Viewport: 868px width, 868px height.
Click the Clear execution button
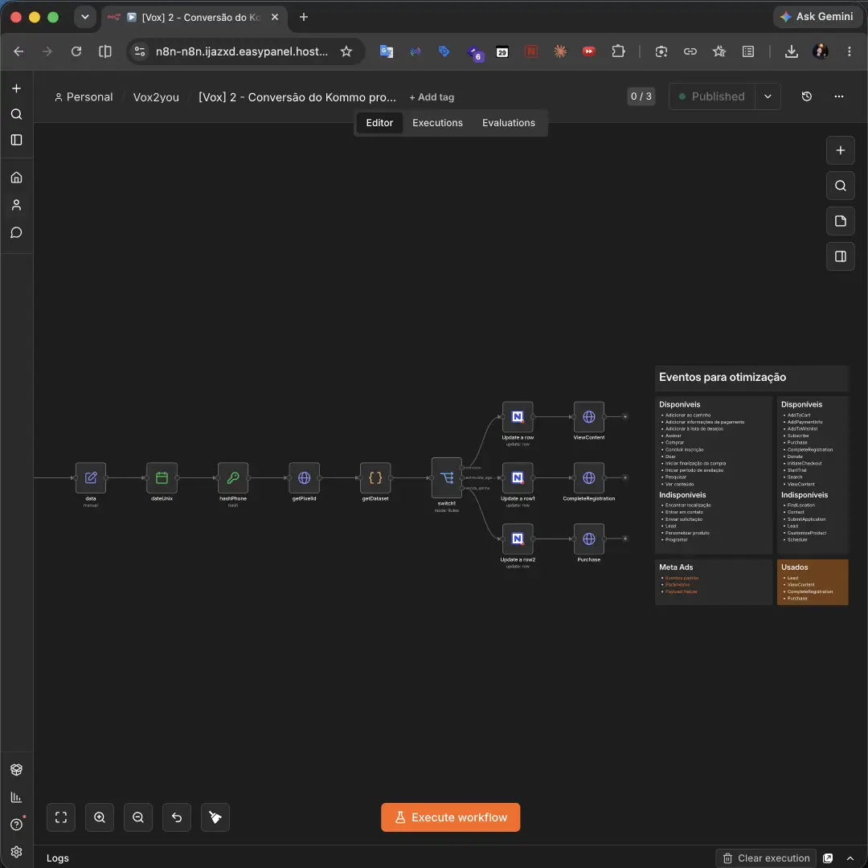tap(766, 858)
